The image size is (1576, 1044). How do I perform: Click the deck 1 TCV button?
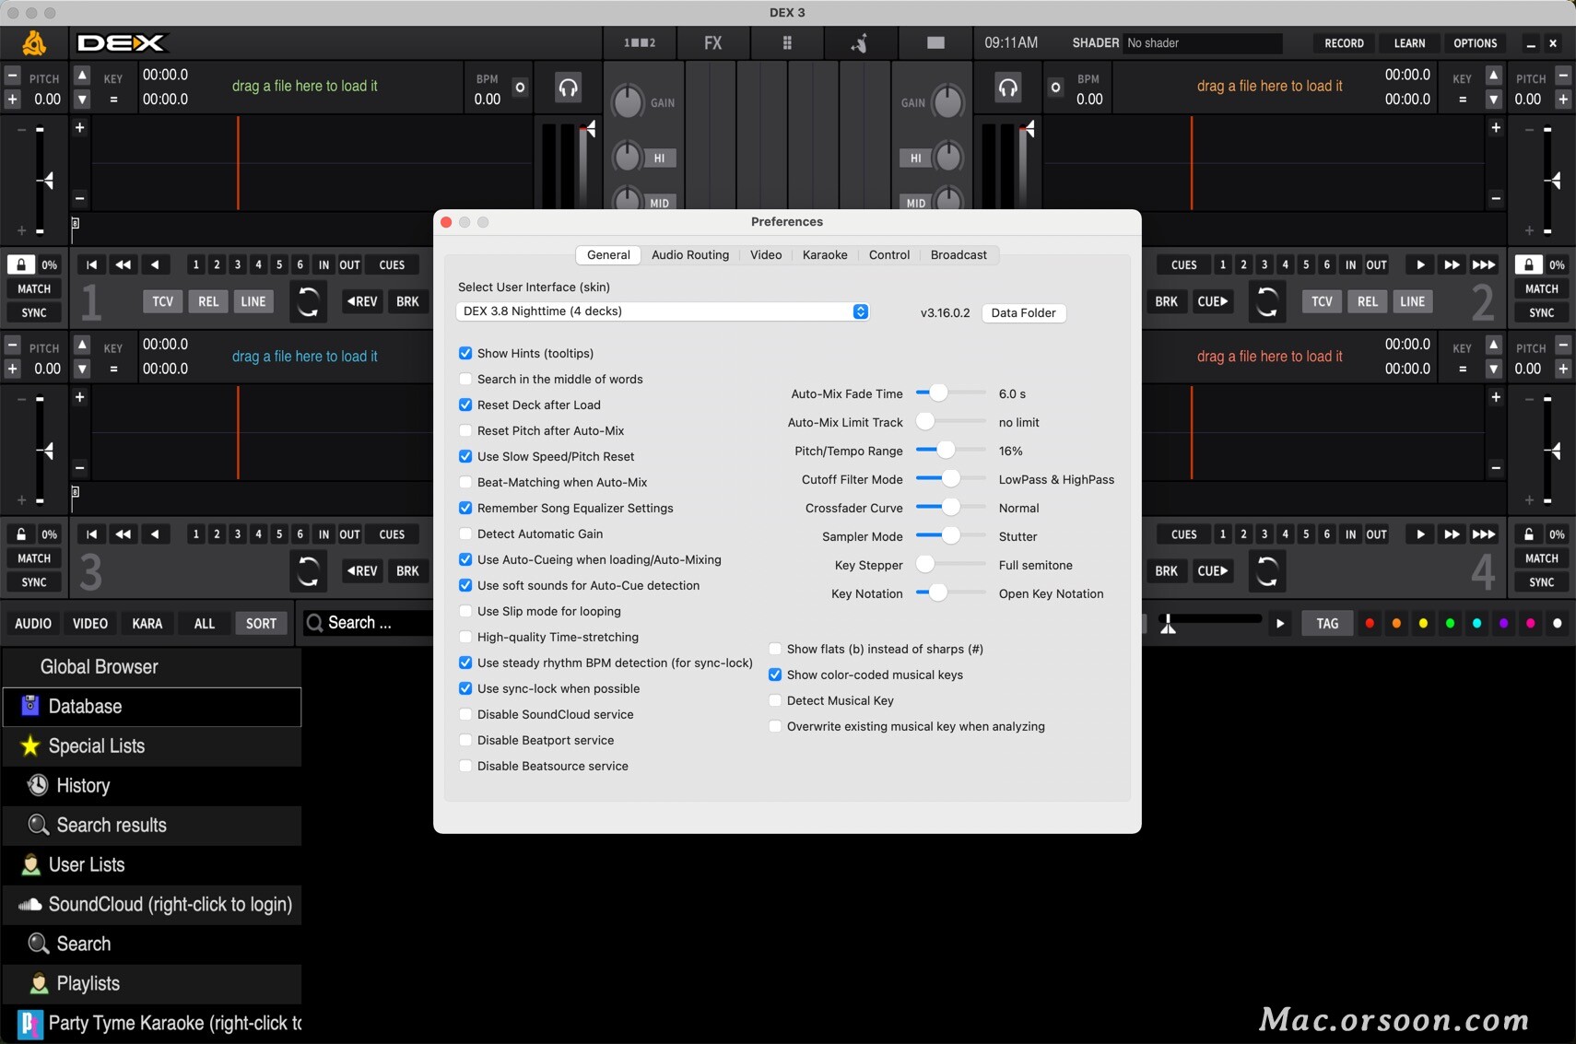(163, 301)
